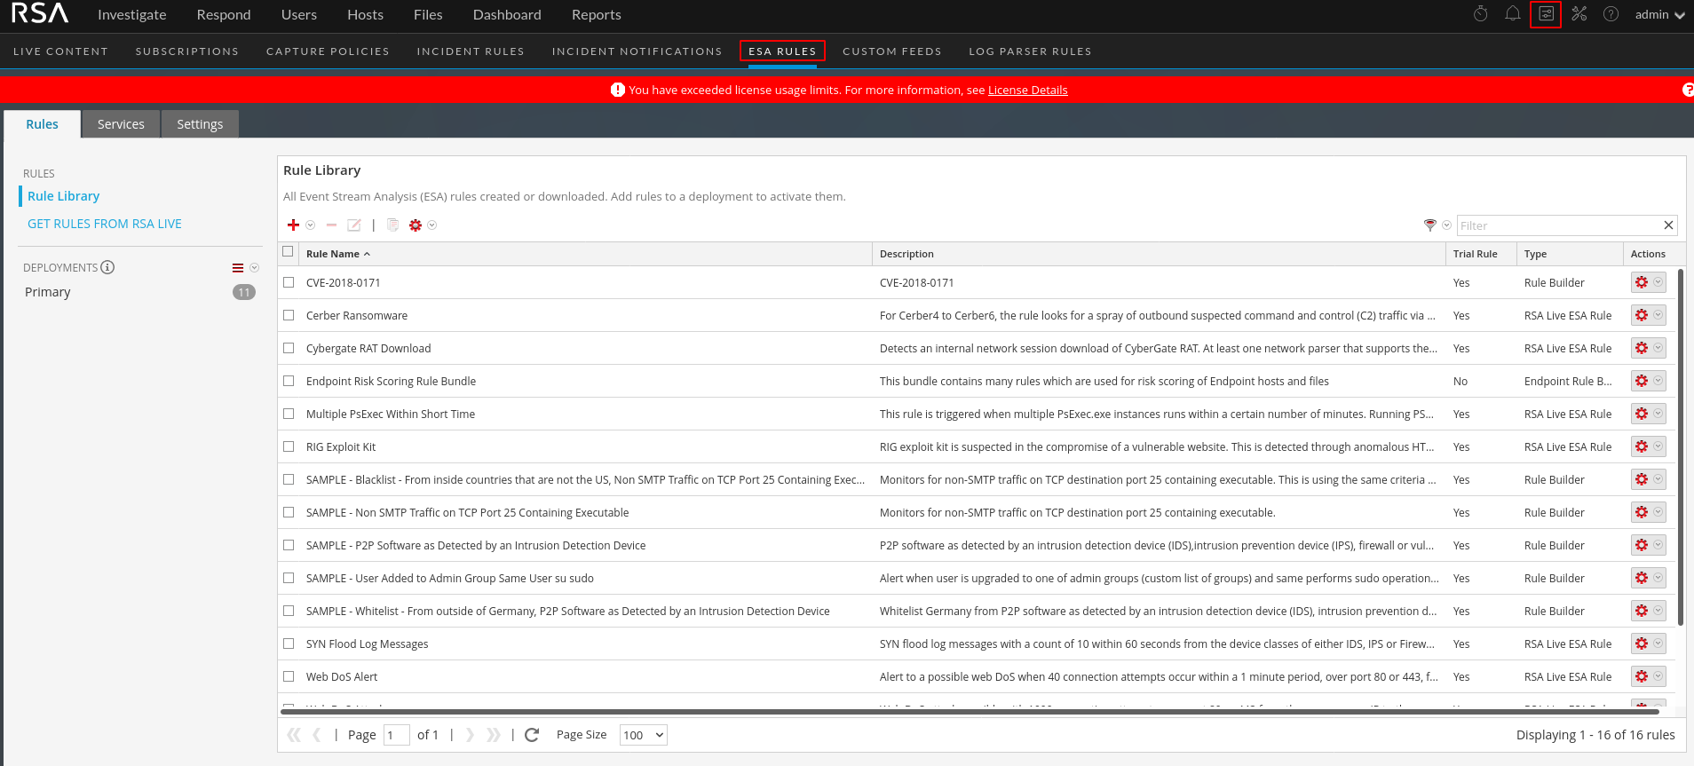Open the License Details link in banner
The height and width of the screenshot is (766, 1694).
point(1027,90)
